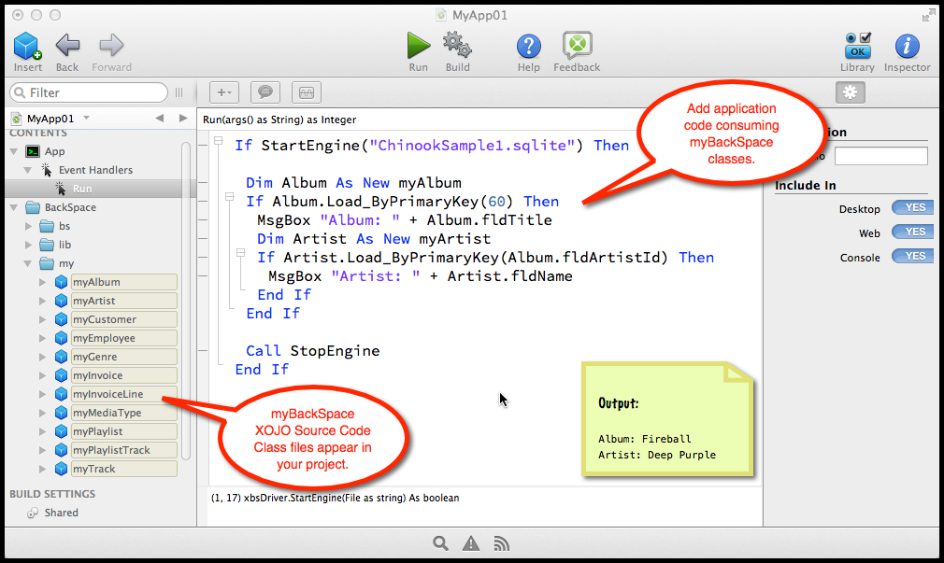Viewport: 944px width, 563px height.
Task: Click the warning triangle icon at bottom
Action: [x=471, y=543]
